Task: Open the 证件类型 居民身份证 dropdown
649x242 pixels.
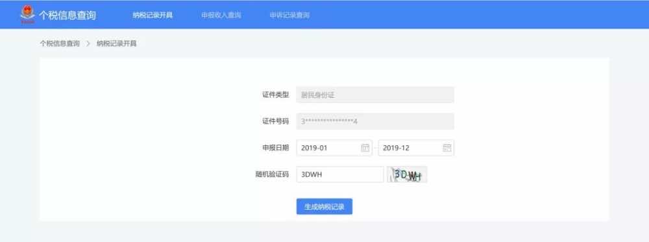Action: click(x=375, y=95)
